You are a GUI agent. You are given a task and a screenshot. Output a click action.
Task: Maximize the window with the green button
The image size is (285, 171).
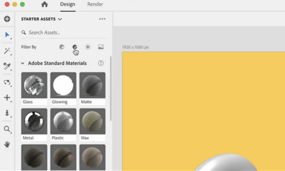[x=22, y=4]
